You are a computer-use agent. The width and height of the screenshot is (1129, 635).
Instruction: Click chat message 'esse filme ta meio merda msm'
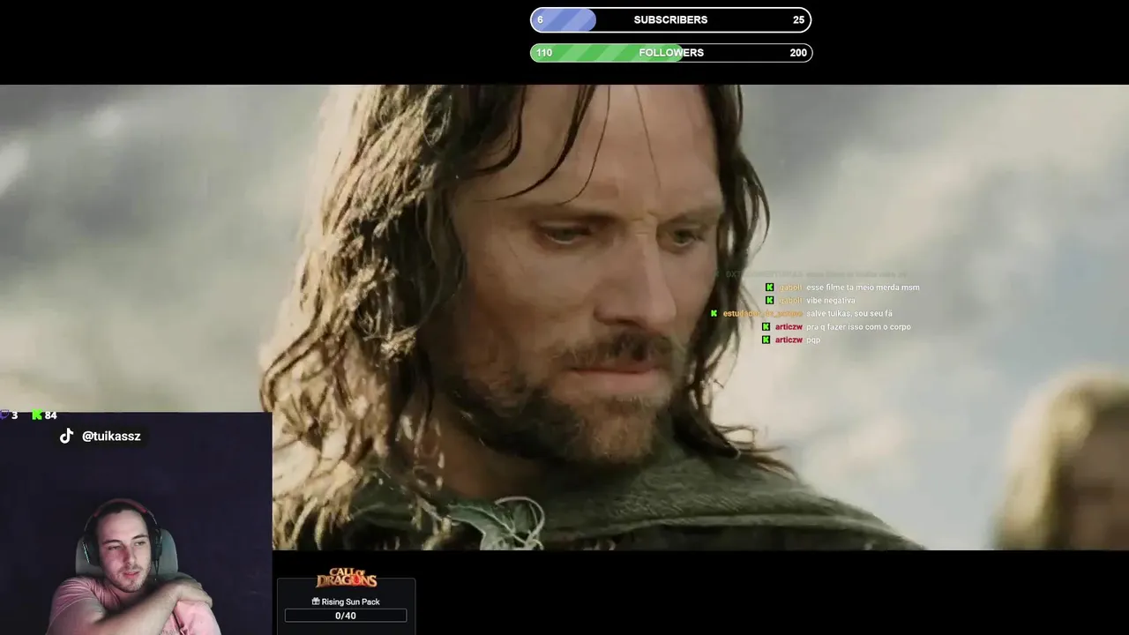[x=863, y=288]
